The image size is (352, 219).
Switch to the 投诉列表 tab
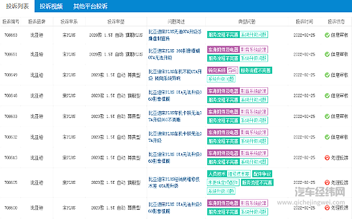pos(17,6)
